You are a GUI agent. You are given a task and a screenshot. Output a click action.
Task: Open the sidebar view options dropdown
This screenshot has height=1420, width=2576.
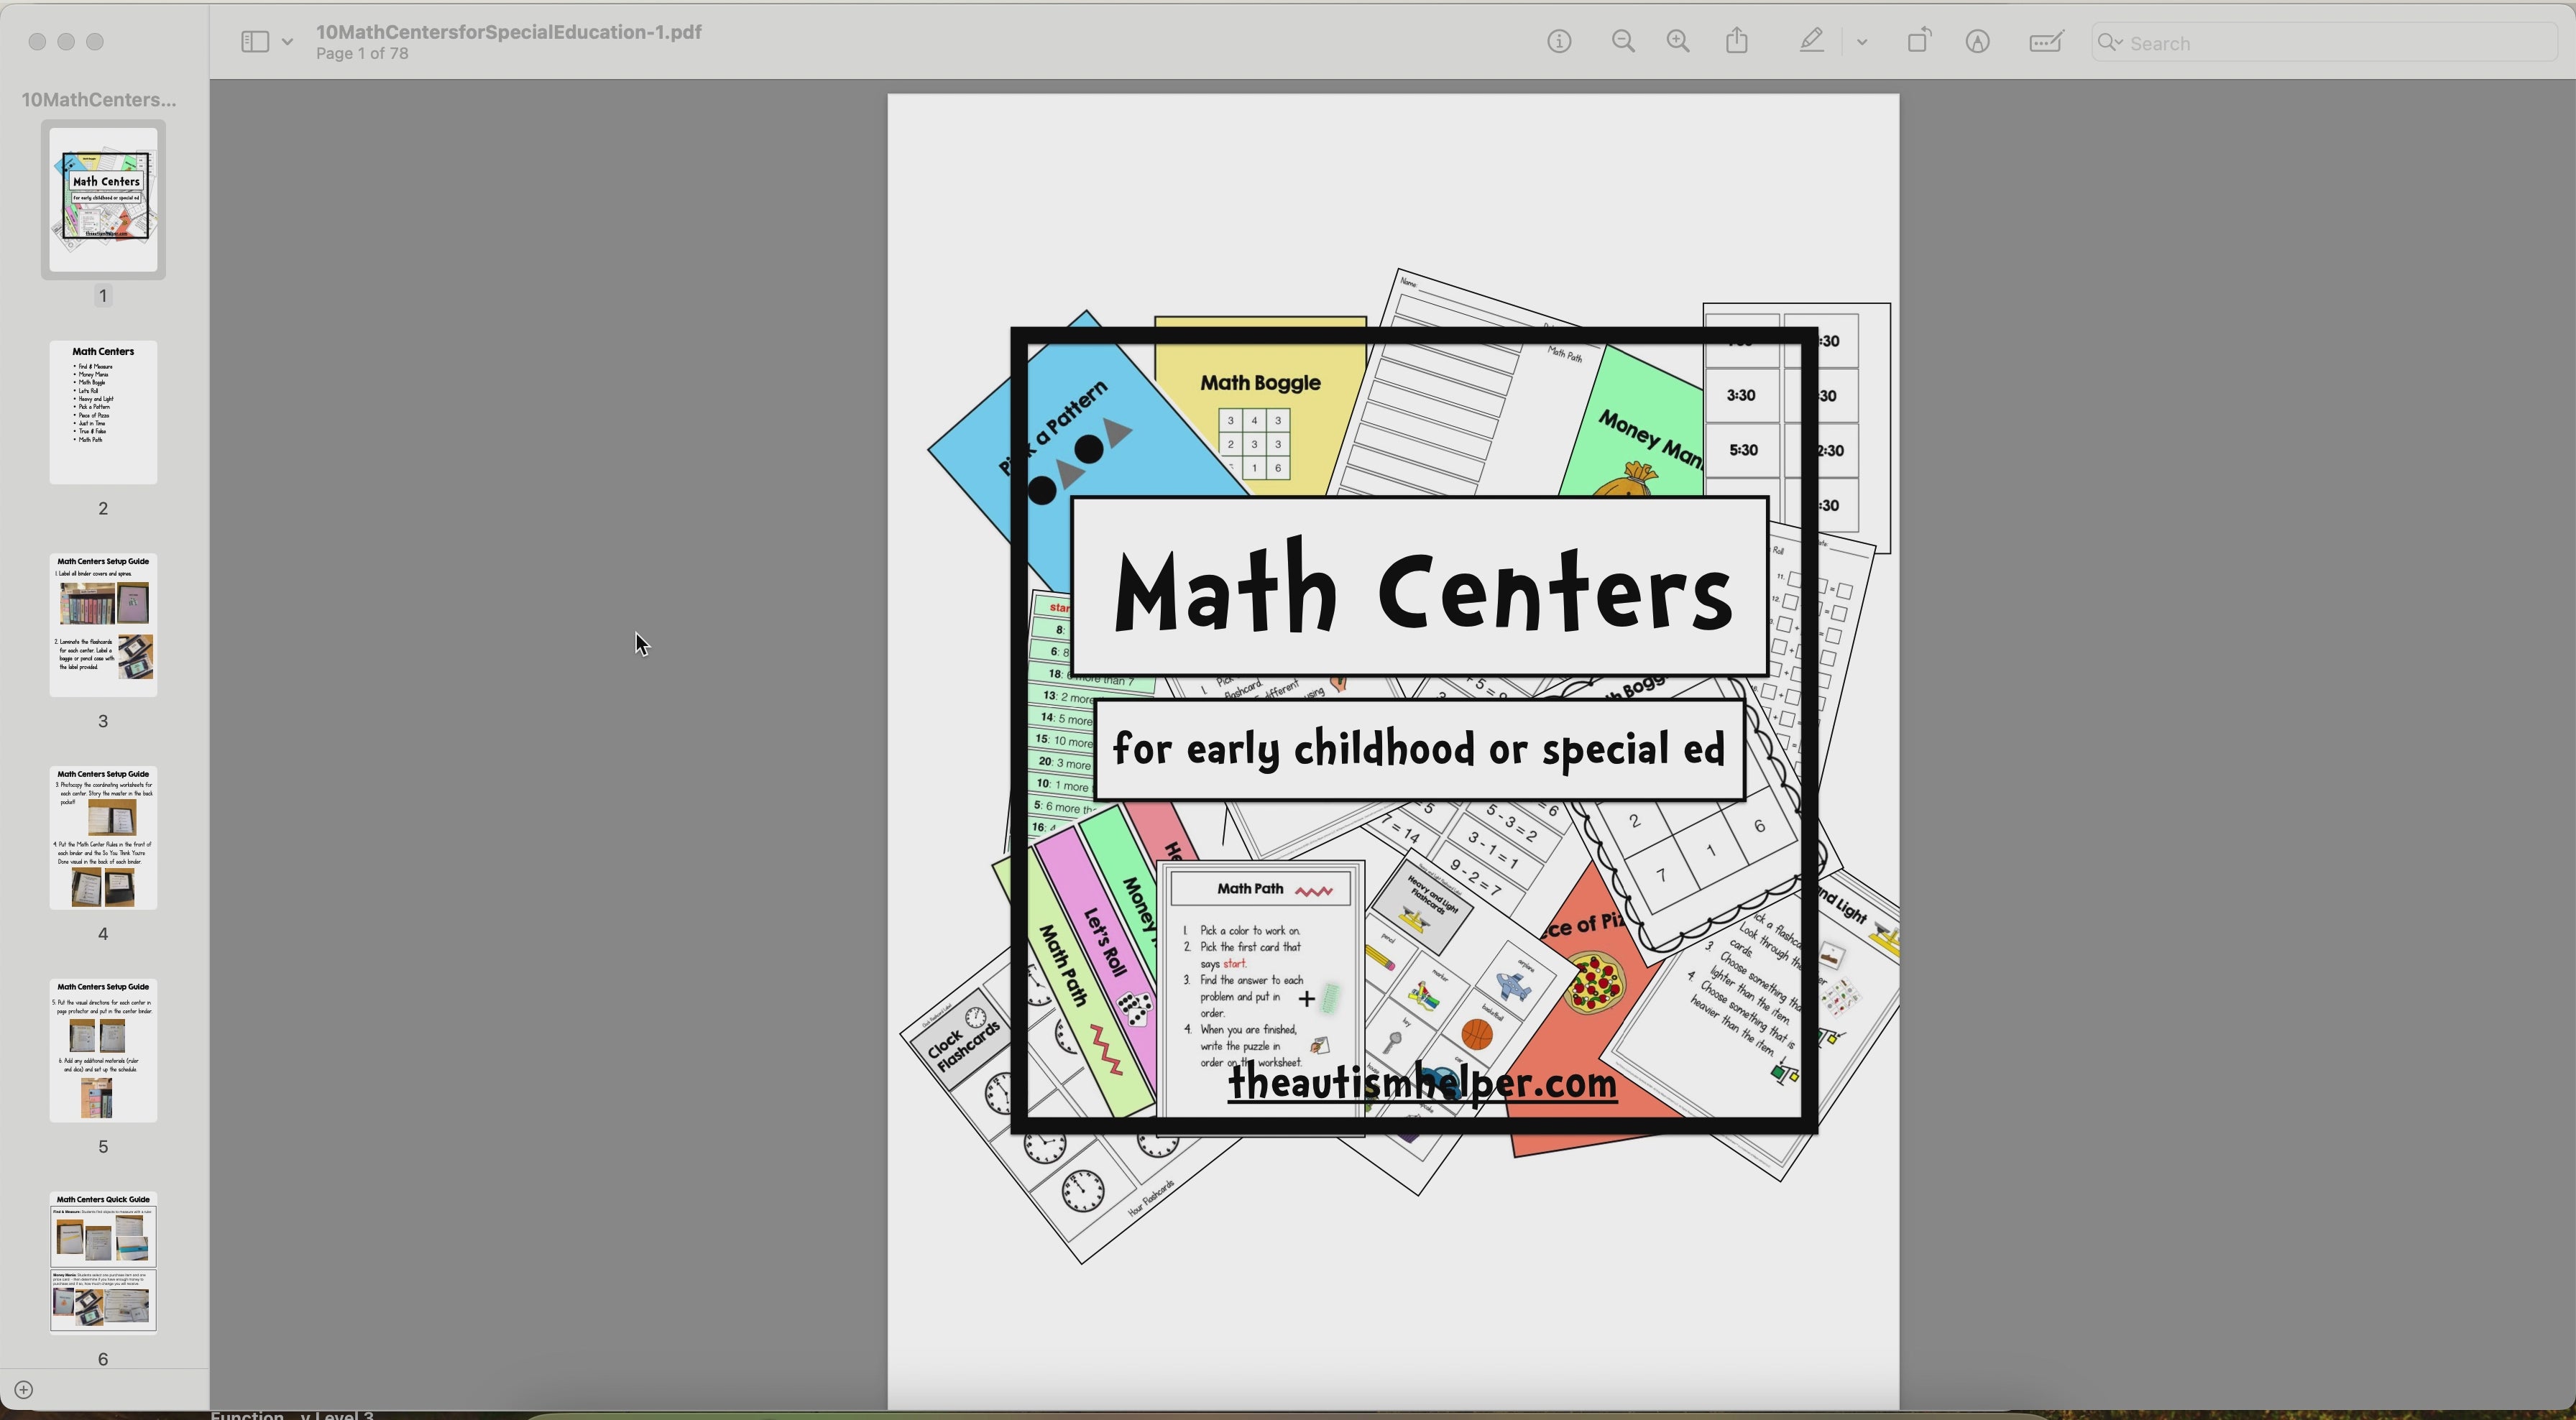coord(288,41)
